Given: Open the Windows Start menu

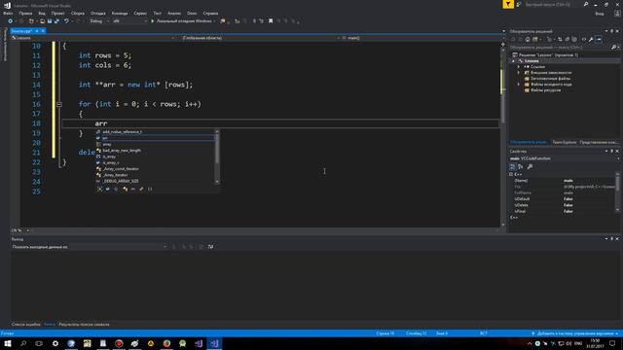Looking at the screenshot, I should point(8,343).
